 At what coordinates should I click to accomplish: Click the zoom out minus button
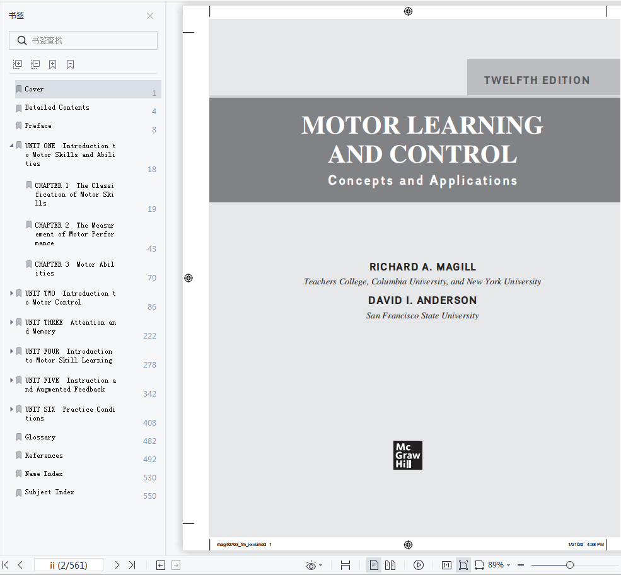(x=521, y=565)
